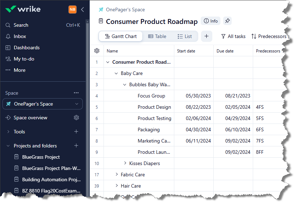
Task: Open Dashboards via its grid icon
Action: (8, 48)
